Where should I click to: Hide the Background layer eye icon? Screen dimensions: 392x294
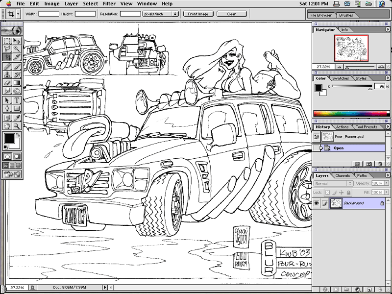tap(317, 203)
